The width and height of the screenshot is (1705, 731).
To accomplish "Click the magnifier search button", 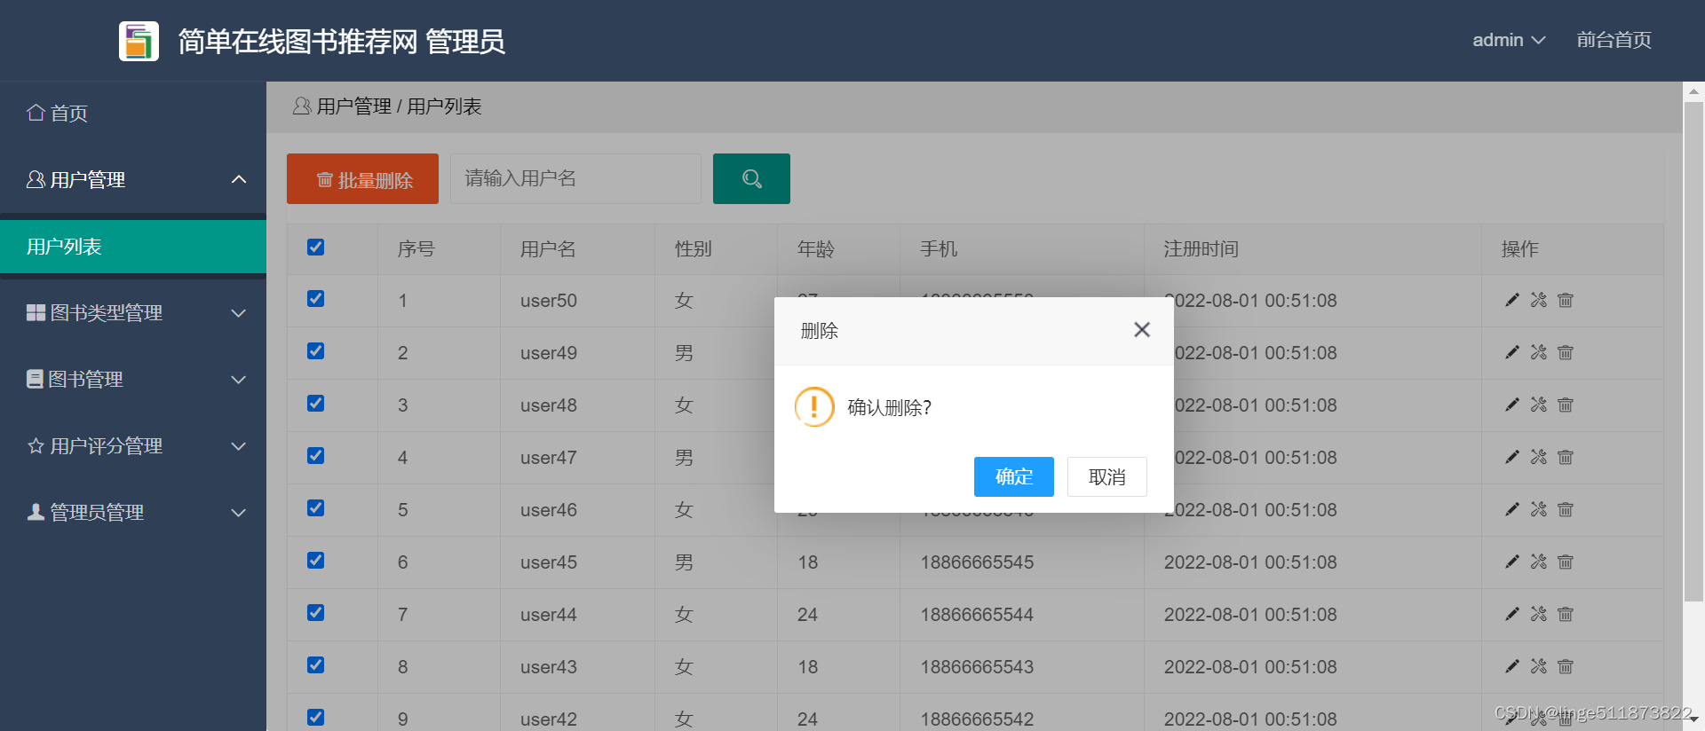I will click(x=751, y=178).
